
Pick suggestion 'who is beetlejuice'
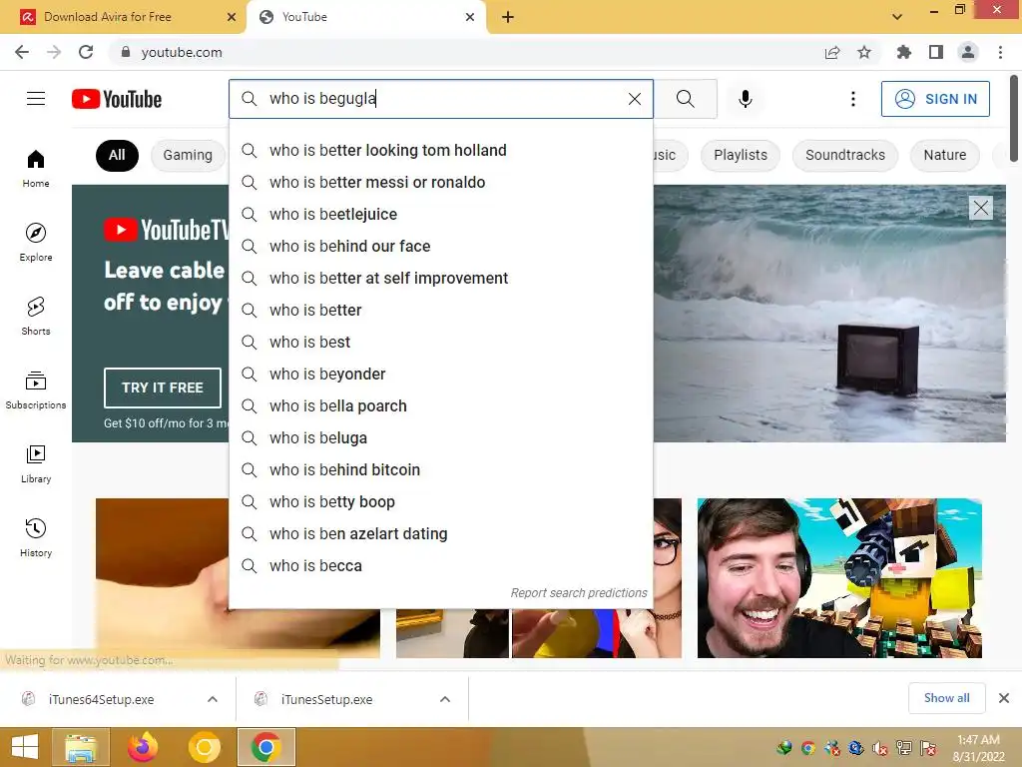click(x=441, y=214)
